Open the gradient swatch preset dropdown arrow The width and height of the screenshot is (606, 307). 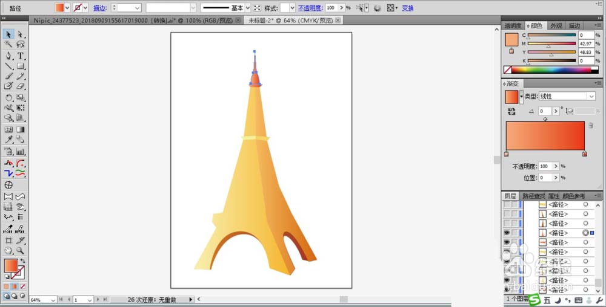tap(521, 97)
